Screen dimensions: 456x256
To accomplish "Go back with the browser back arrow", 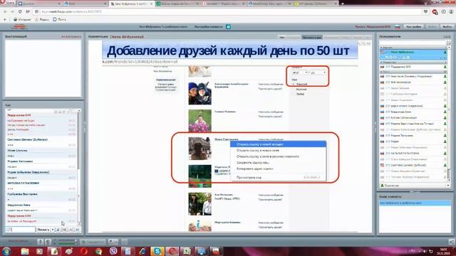I will [5, 11].
